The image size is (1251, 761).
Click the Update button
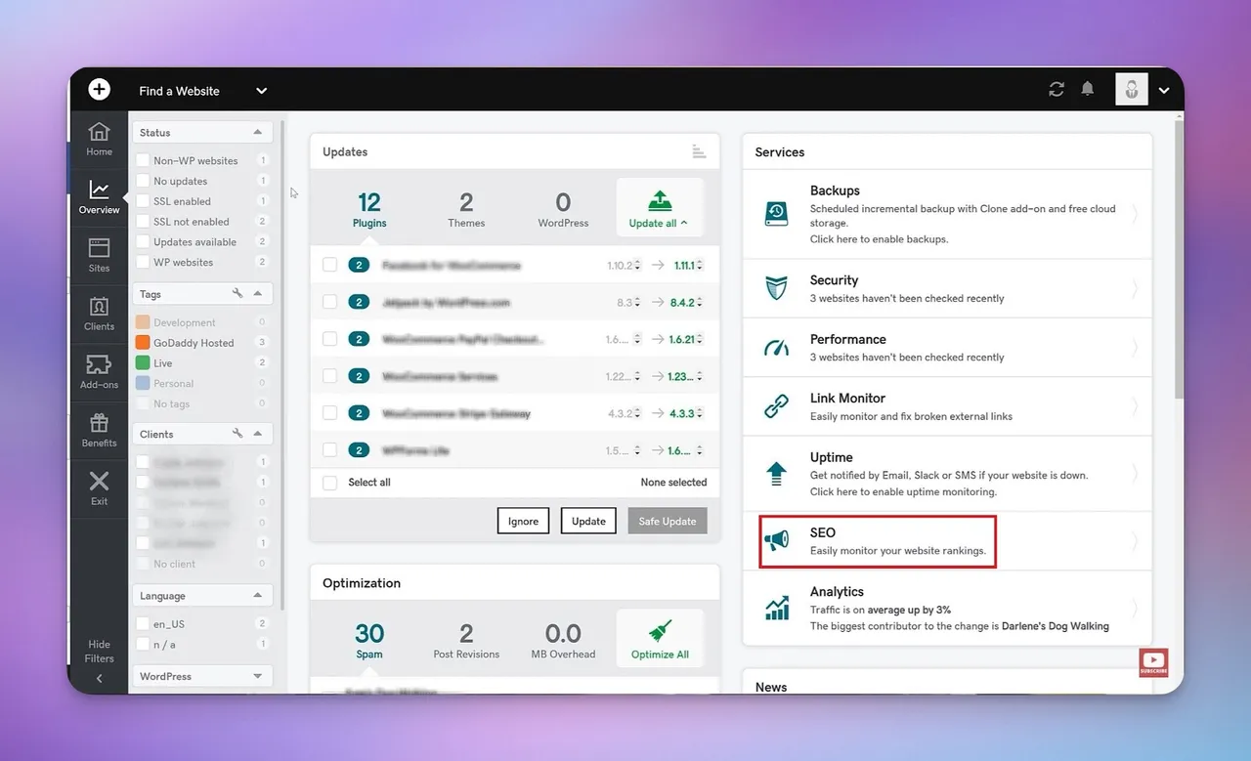[x=588, y=521]
